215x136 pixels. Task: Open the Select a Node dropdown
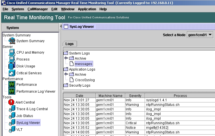[200, 35]
